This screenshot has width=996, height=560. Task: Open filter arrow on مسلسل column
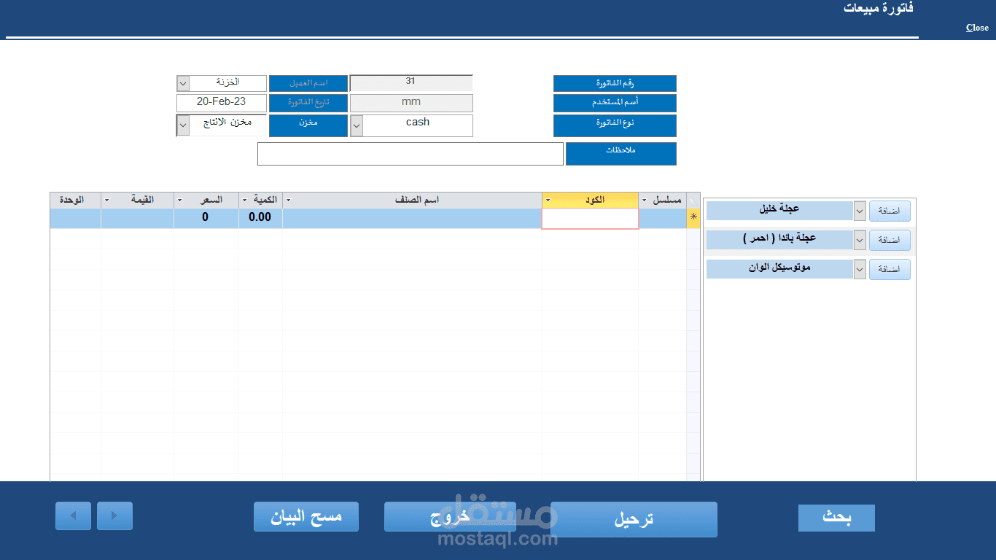point(644,200)
